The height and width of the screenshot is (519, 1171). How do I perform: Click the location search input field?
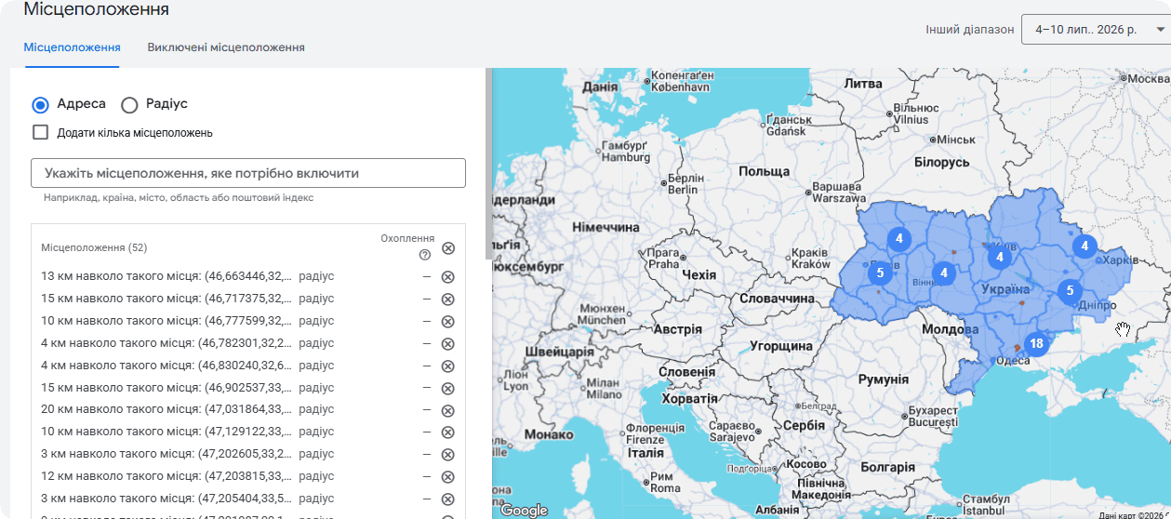point(248,174)
